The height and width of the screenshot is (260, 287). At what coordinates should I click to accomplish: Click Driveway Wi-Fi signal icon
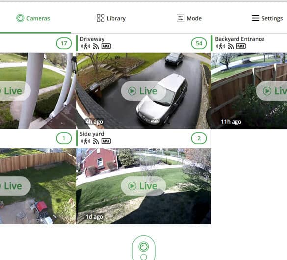[x=96, y=46]
